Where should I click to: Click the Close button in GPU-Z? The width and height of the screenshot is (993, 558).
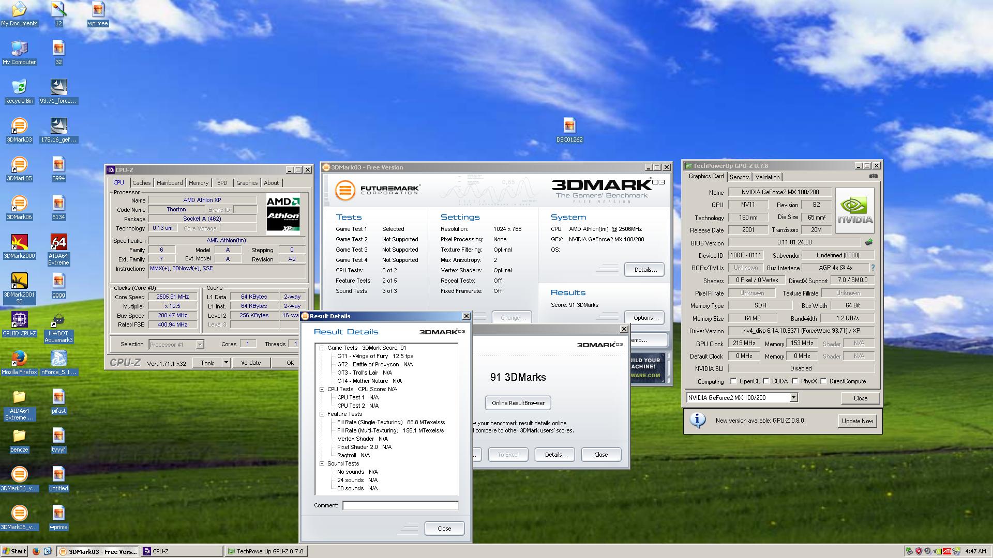pos(861,398)
